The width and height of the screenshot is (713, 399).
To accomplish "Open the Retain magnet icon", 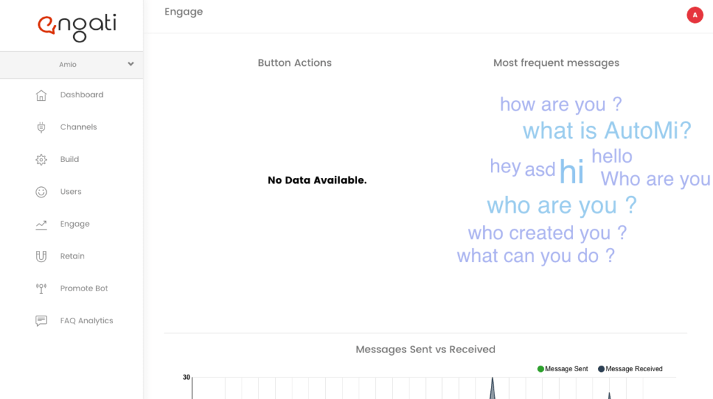I will 41,256.
